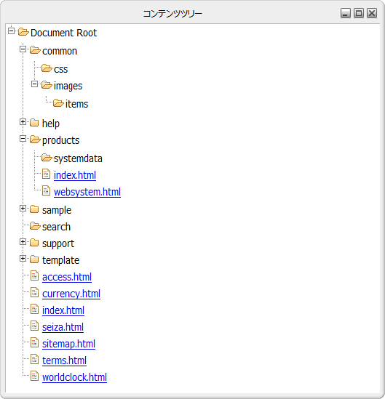Click the file icon beside websystem.html
Viewport: 385px width, 399px height.
tap(46, 190)
